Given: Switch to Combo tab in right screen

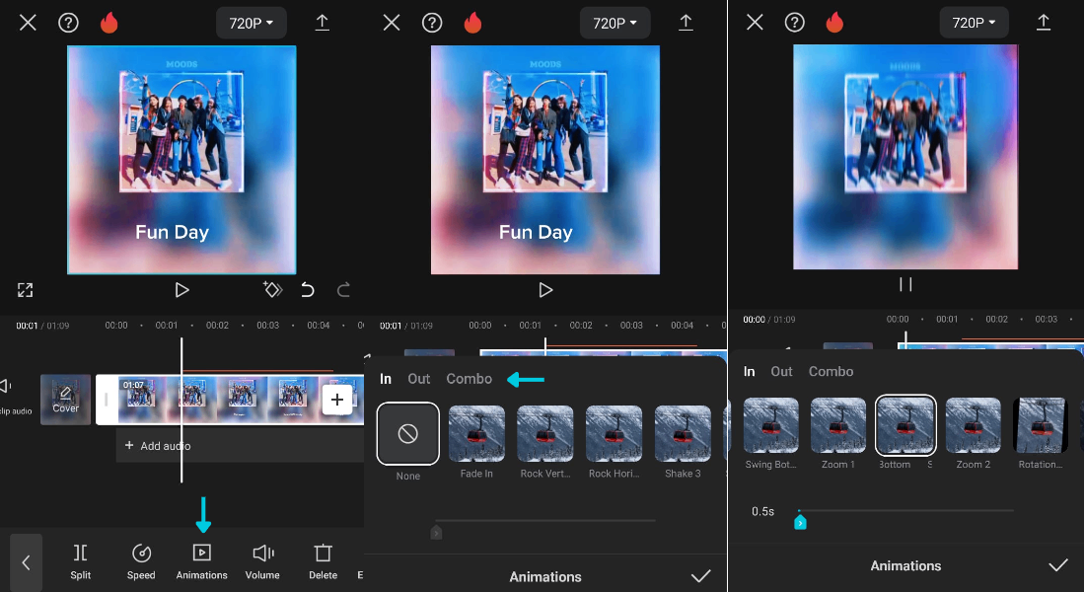Looking at the screenshot, I should pyautogui.click(x=832, y=371).
